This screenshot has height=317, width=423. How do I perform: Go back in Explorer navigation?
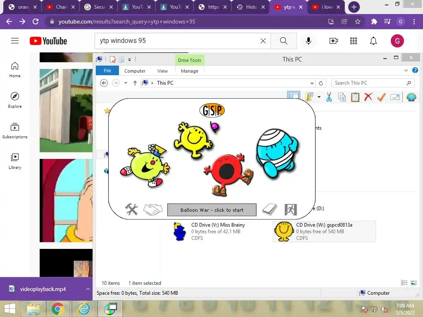(x=104, y=83)
